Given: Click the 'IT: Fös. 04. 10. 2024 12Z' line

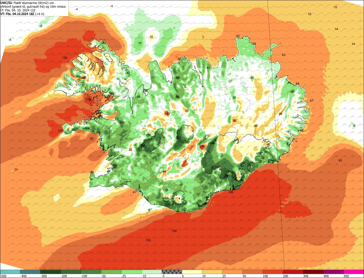Looking at the screenshot, I should coord(18,10).
